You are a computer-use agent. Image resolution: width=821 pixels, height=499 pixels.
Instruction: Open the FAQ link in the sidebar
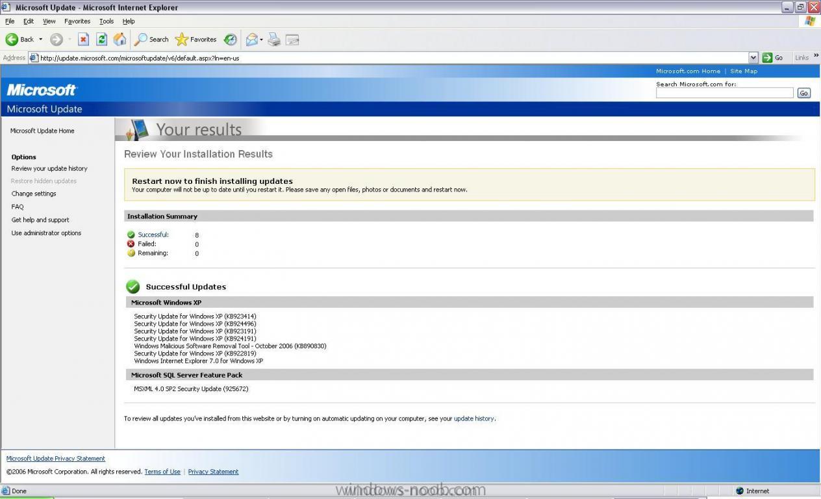tap(18, 207)
